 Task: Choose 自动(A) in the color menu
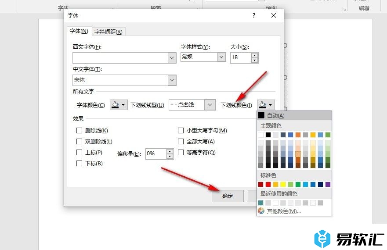point(294,115)
